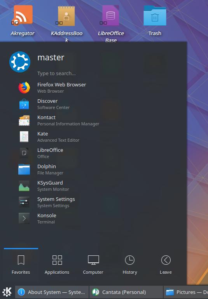Image resolution: width=208 pixels, height=299 pixels.
Task: Switch to the Applications tab
Action: coord(57,265)
